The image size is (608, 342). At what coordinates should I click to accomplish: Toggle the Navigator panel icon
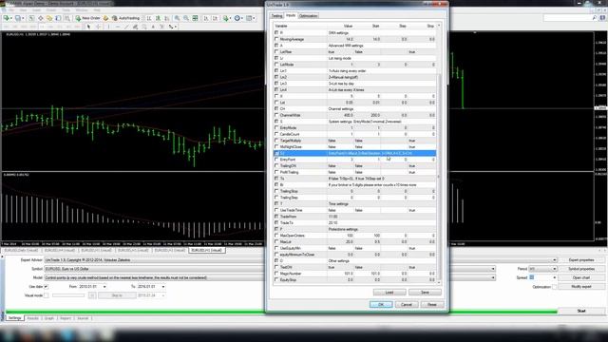pyautogui.click(x=49, y=18)
